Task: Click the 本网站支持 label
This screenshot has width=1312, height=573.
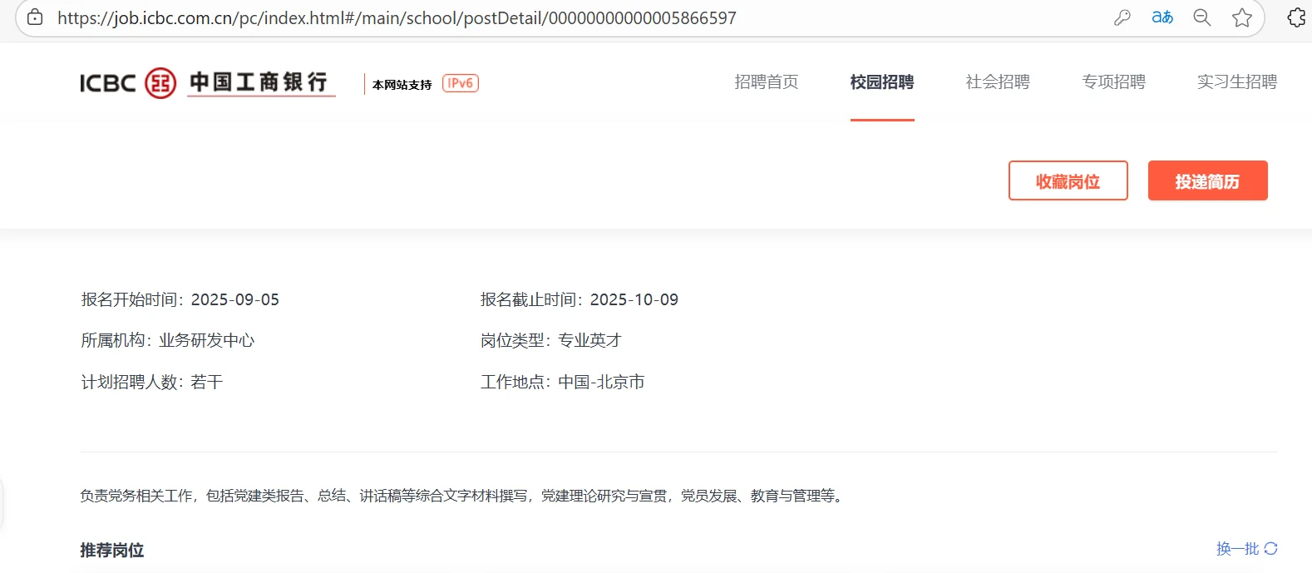Action: pyautogui.click(x=402, y=85)
